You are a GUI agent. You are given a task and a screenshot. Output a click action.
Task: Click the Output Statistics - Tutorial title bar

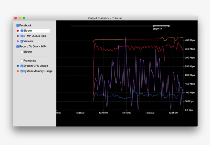[x=105, y=18]
